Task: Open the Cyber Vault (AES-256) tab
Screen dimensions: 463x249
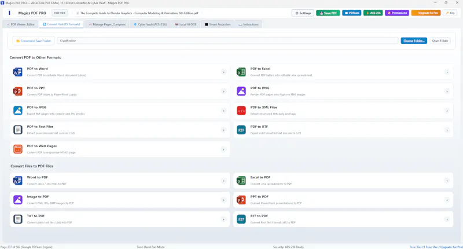Action: click(150, 24)
